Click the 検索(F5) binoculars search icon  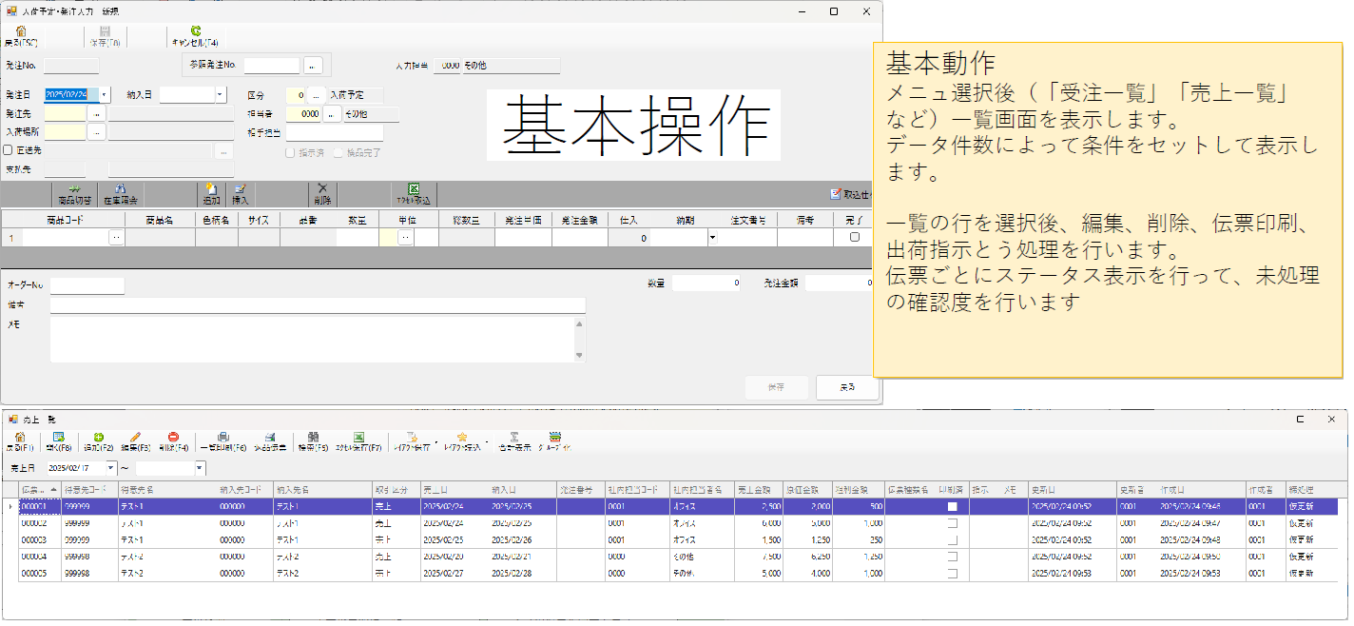tap(313, 438)
